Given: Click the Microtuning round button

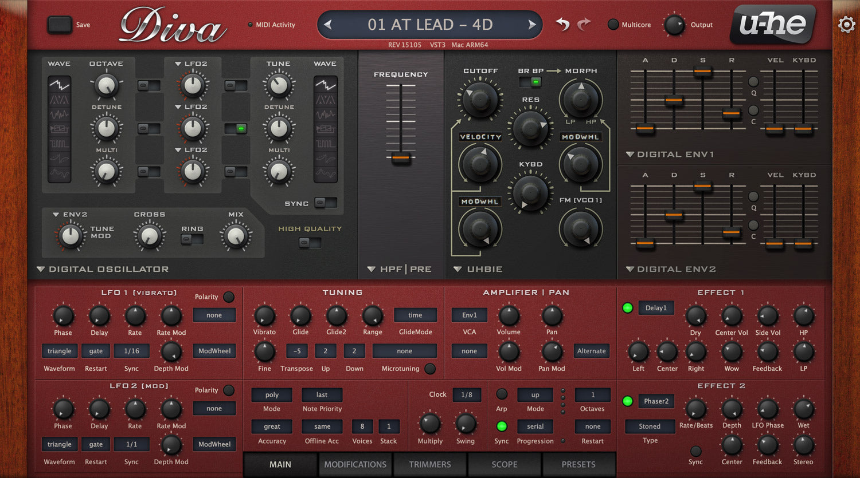Looking at the screenshot, I should pos(430,369).
